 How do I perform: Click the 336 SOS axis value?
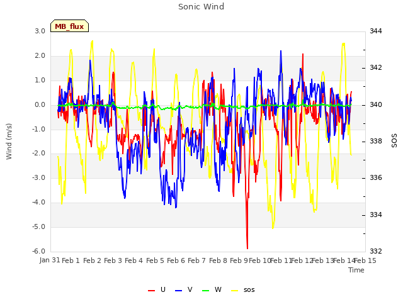(x=376, y=178)
